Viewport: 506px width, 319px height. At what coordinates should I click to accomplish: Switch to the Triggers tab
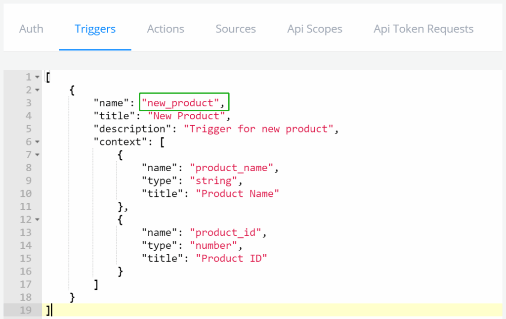coord(95,29)
